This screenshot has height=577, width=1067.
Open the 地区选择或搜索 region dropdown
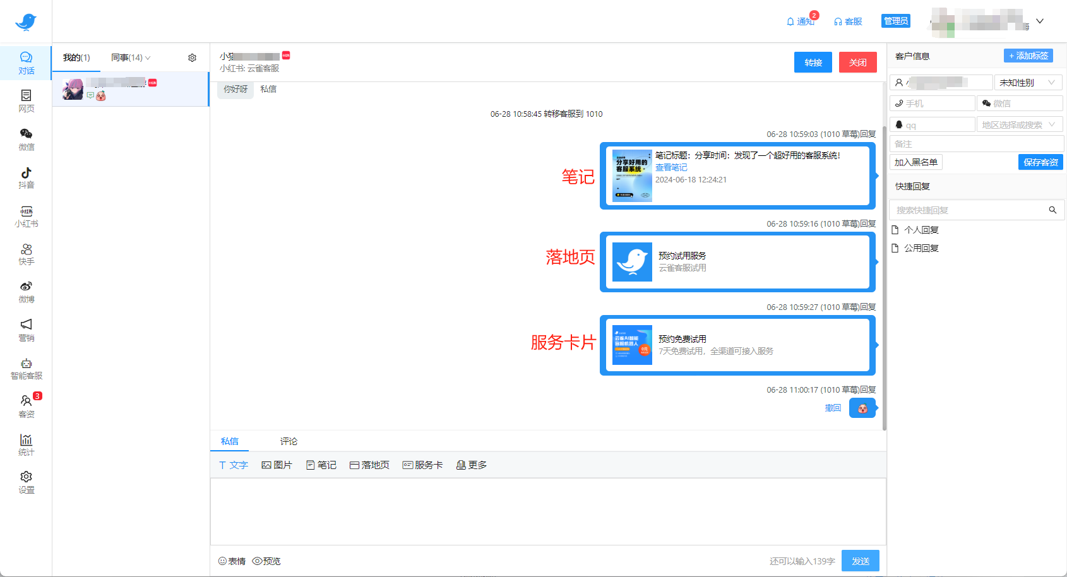click(1018, 125)
